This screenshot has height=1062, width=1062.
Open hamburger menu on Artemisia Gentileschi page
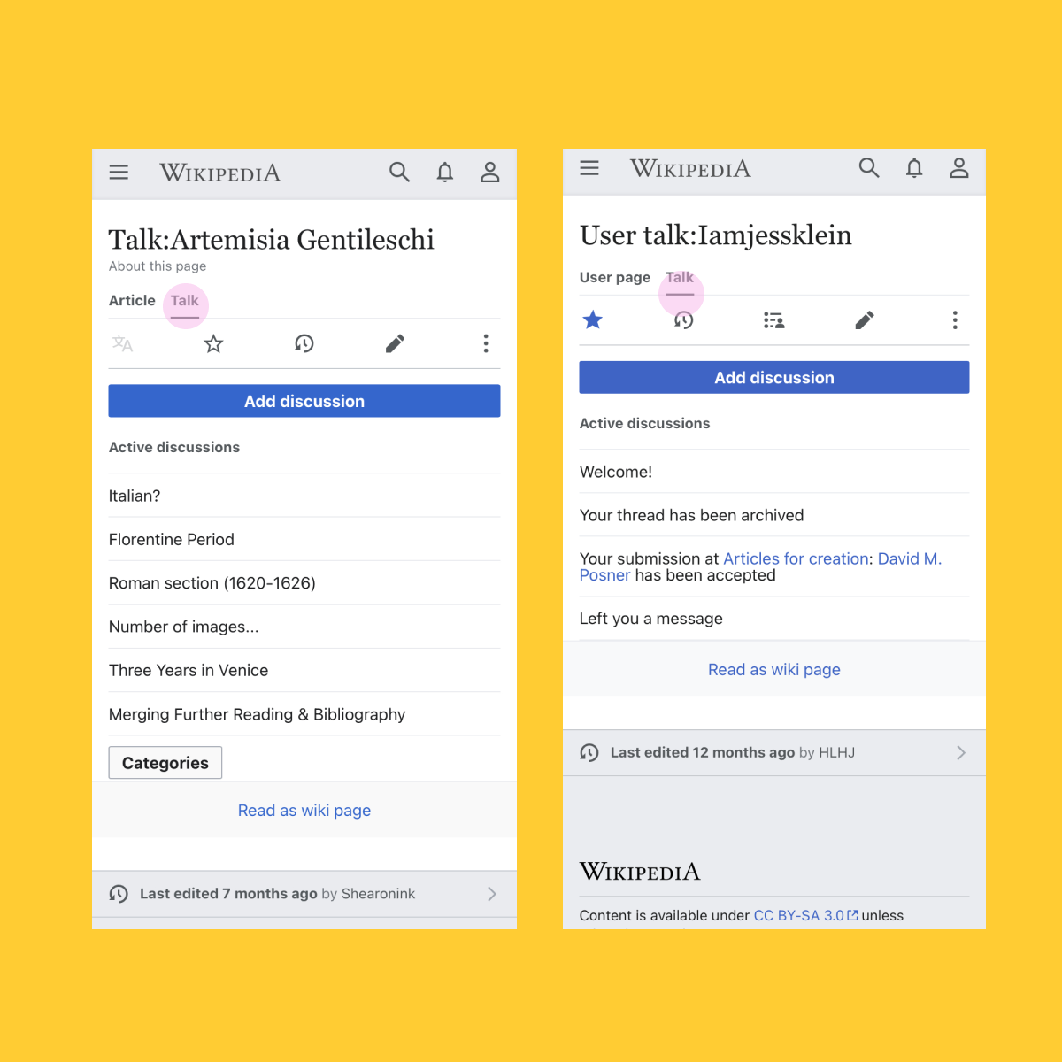(119, 173)
